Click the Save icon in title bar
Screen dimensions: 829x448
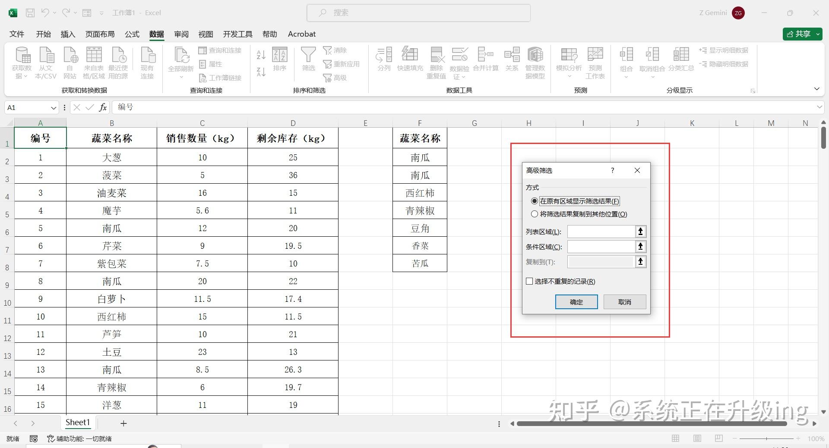(30, 13)
